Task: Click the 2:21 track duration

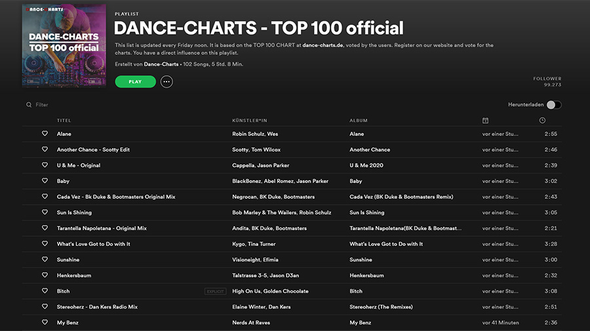Action: pyautogui.click(x=551, y=228)
